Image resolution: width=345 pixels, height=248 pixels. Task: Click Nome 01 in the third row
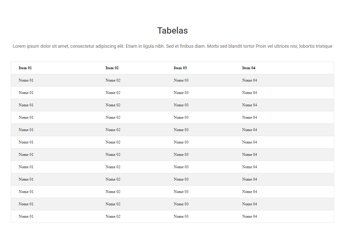tap(26, 105)
